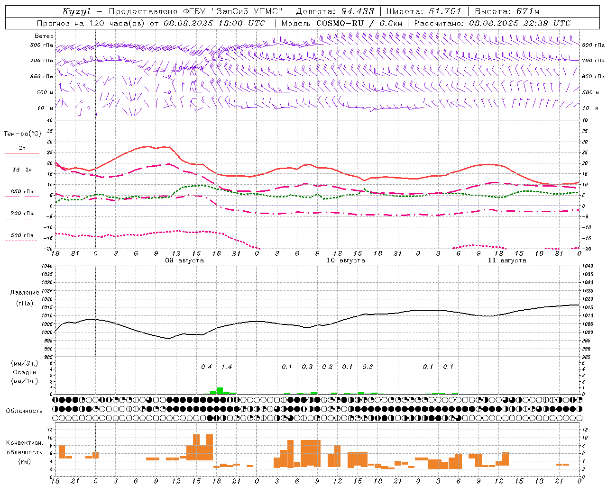The image size is (607, 485).
Task: Click the 500 м wind level label at left
Action: tap(45, 92)
